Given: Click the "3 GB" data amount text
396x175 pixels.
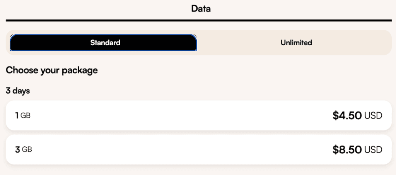Looking at the screenshot, I should (x=24, y=149).
